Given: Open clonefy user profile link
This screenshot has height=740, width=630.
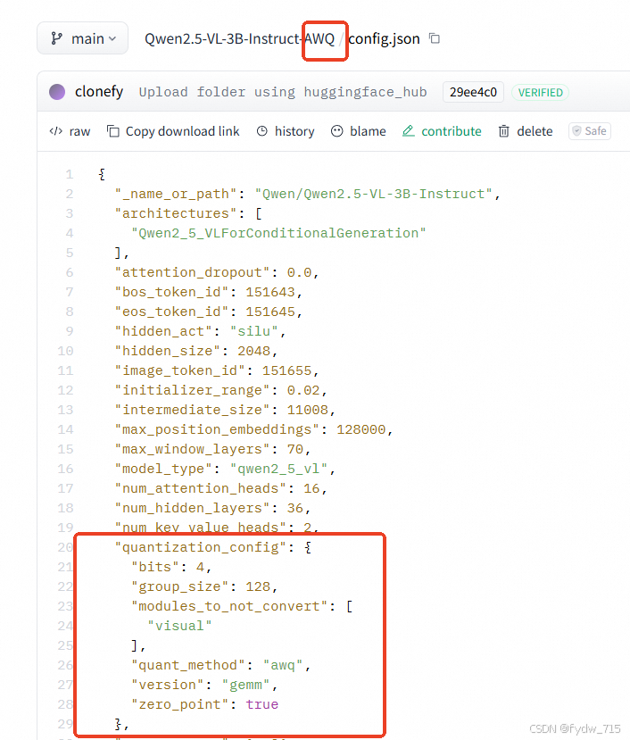Looking at the screenshot, I should (99, 92).
